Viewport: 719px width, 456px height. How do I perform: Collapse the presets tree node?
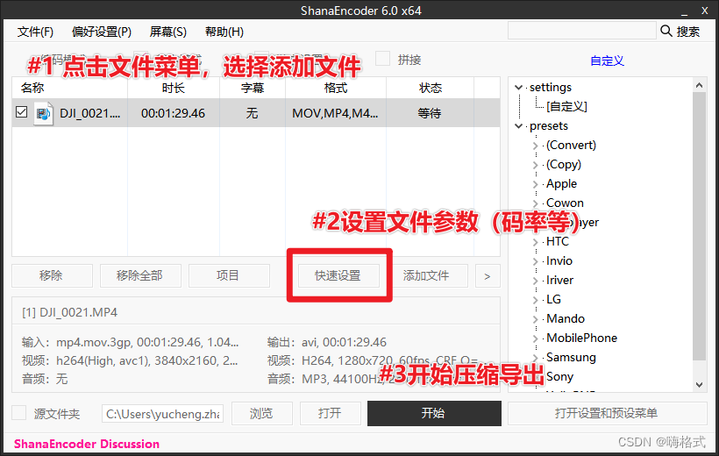coord(518,125)
